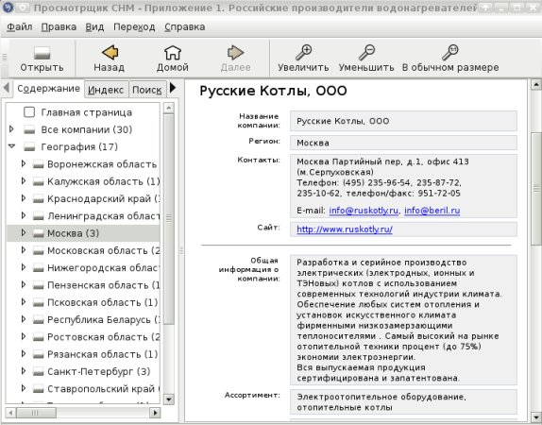This screenshot has width=542, height=425.
Task: Click the book icon beside География (17)
Action: tap(29, 147)
